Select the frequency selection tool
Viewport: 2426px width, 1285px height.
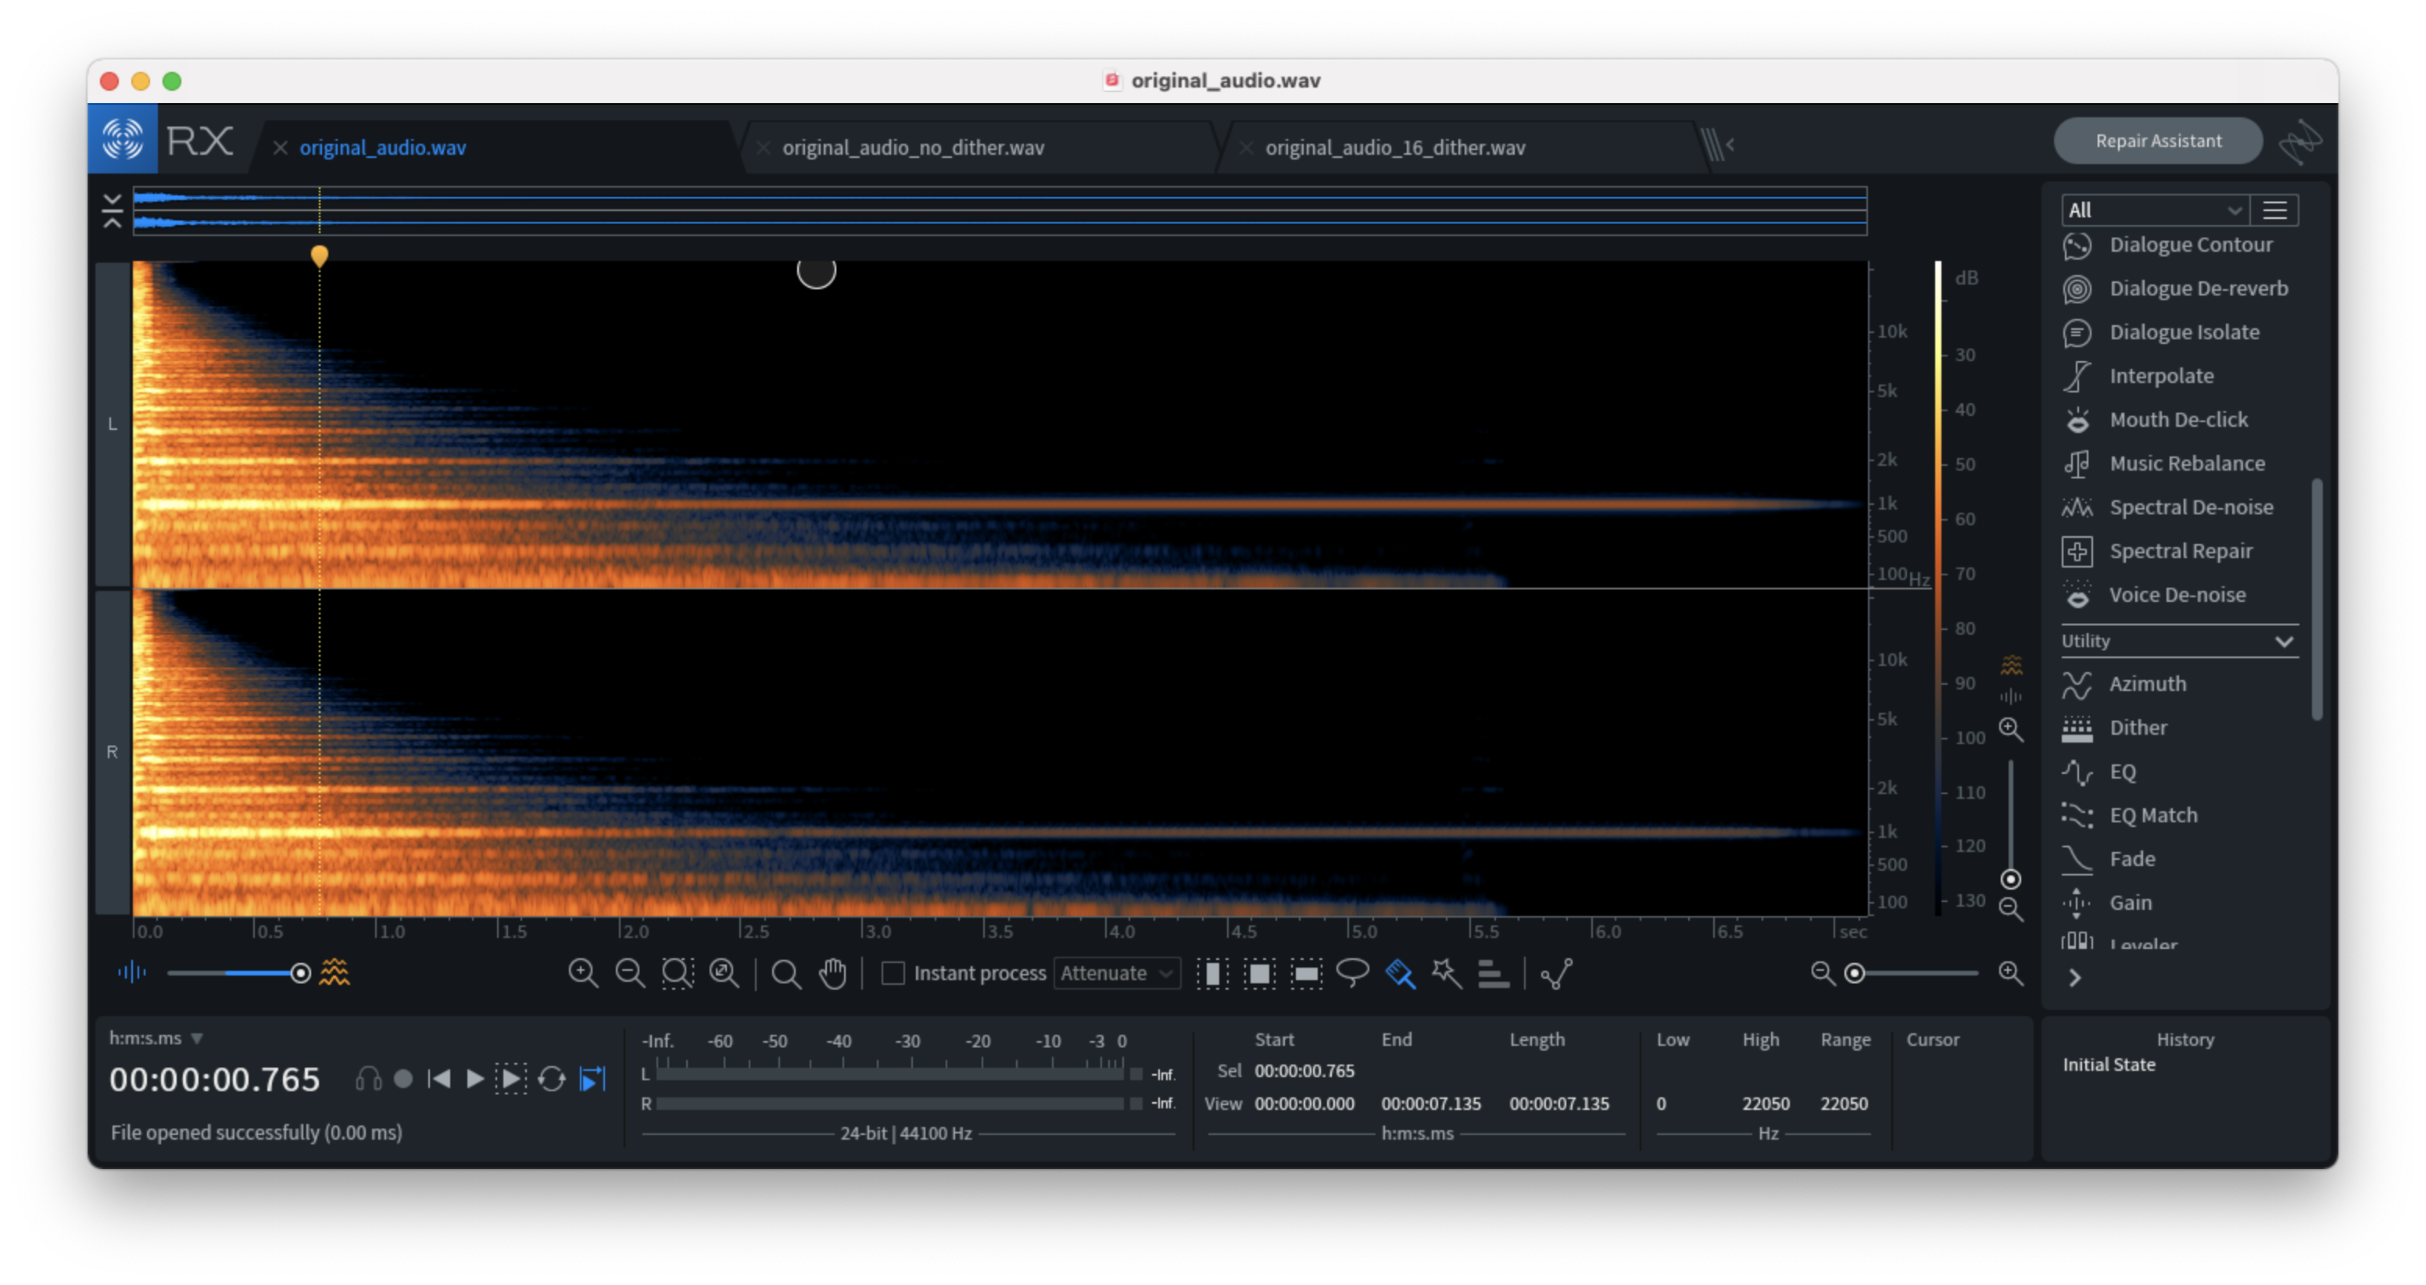(1306, 974)
